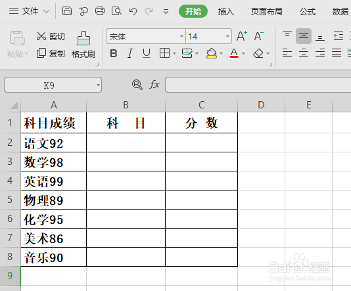
Task: Expand the clear eraser dropdown arrow
Action: tap(268, 53)
